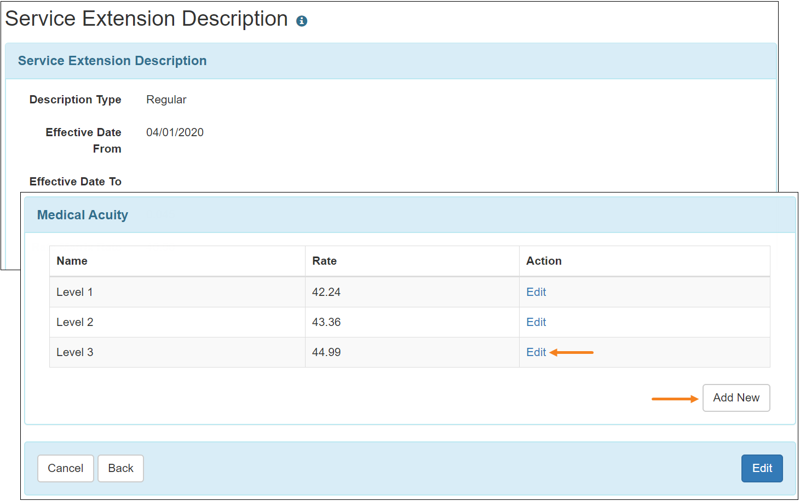The width and height of the screenshot is (800, 501).
Task: Click the Medical Acuity panel heading
Action: tap(83, 215)
